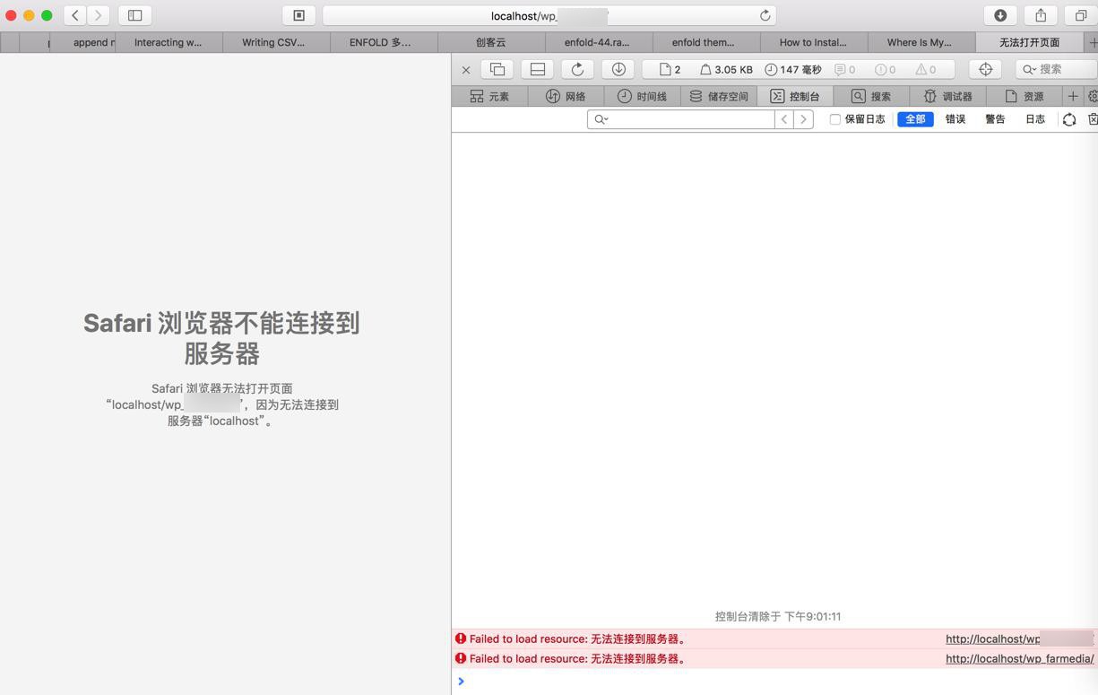
Task: Switch to the How to Instal... tab
Action: point(814,42)
